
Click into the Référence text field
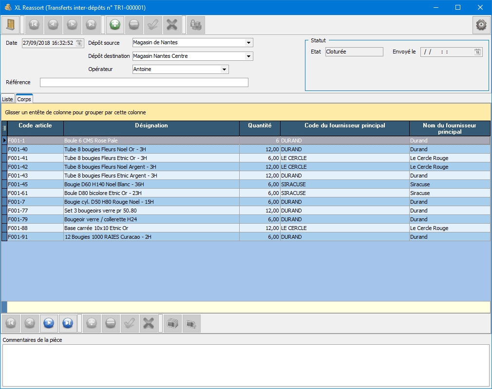(144, 83)
